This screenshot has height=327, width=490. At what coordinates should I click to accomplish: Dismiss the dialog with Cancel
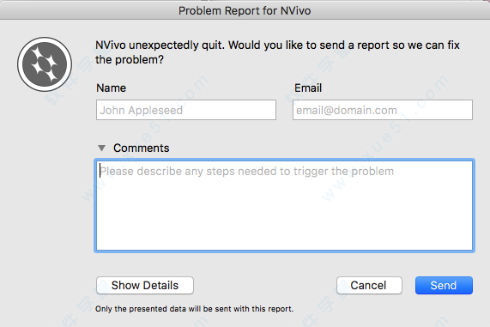click(x=369, y=285)
